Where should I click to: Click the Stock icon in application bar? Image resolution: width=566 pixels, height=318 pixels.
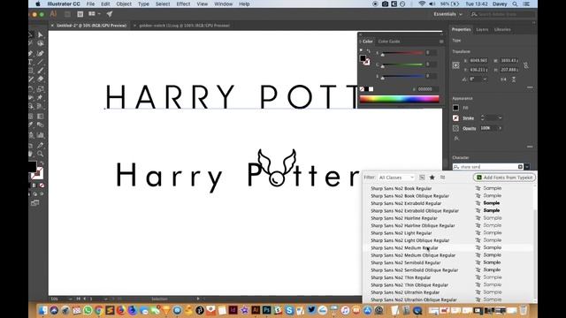tap(80, 14)
